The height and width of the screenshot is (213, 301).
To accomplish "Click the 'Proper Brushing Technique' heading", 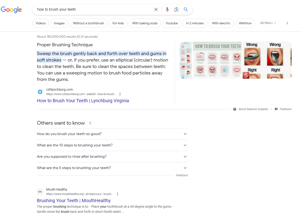I will (65, 45).
